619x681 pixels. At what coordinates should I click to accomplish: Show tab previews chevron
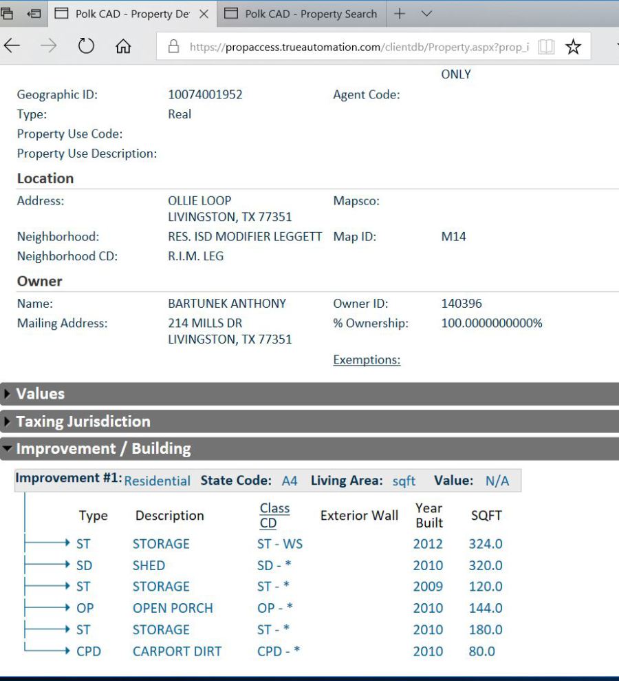426,14
